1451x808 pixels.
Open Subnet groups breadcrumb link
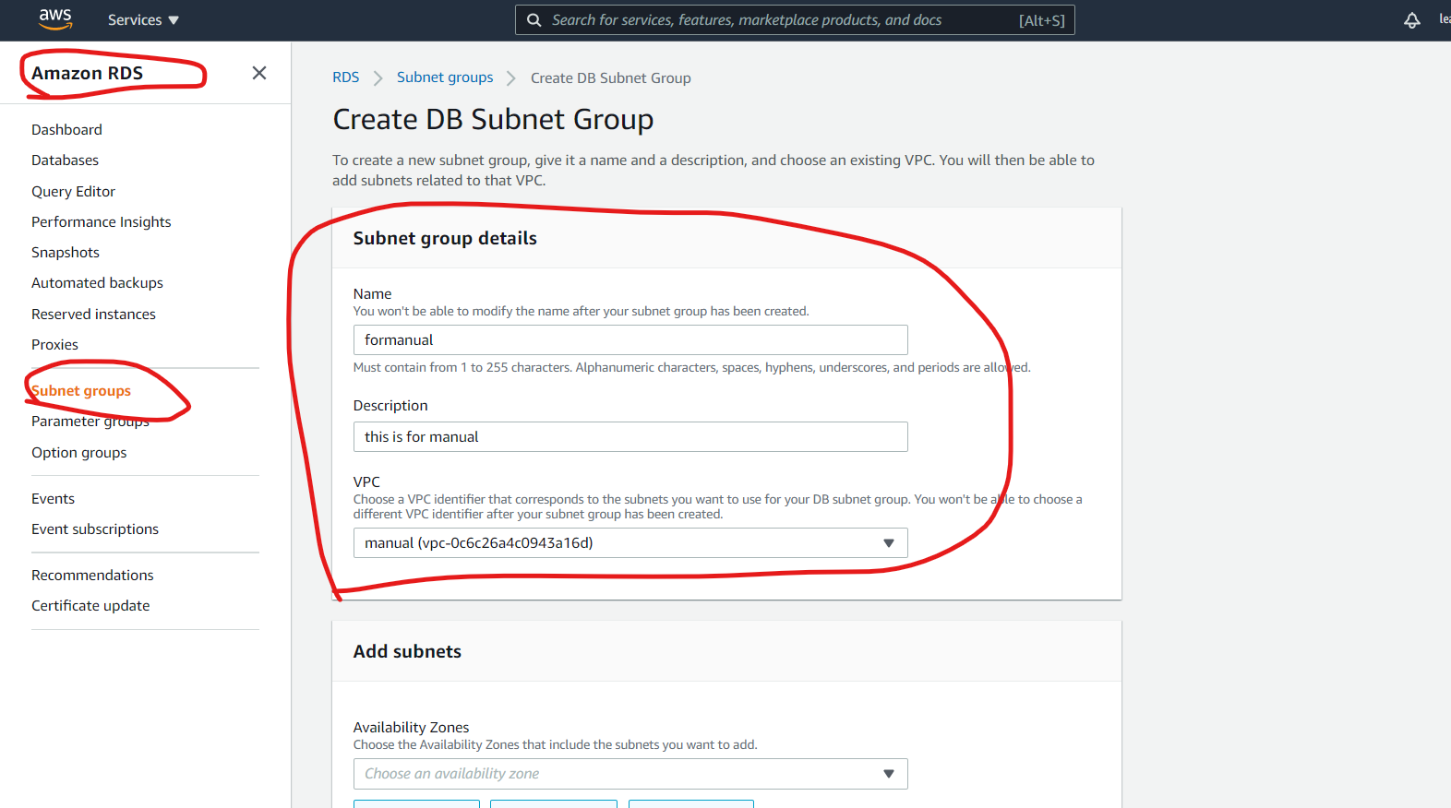pos(445,77)
